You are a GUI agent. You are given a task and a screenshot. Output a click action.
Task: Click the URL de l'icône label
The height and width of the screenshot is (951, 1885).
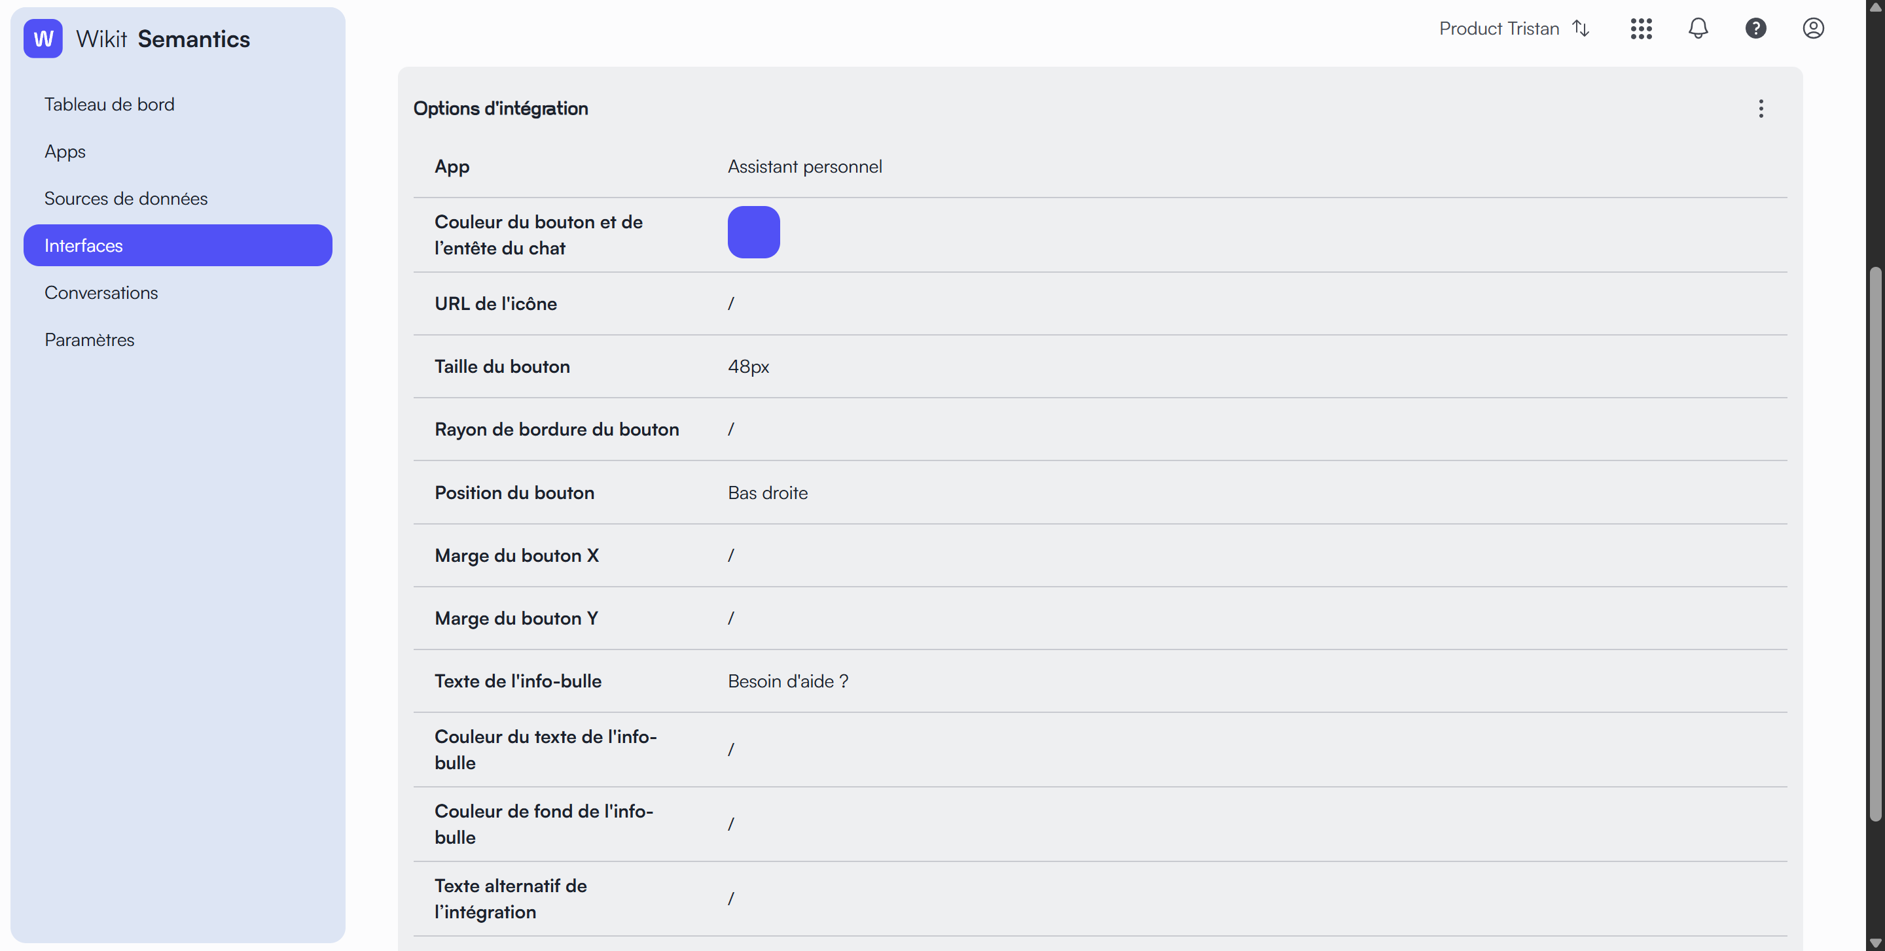(495, 303)
